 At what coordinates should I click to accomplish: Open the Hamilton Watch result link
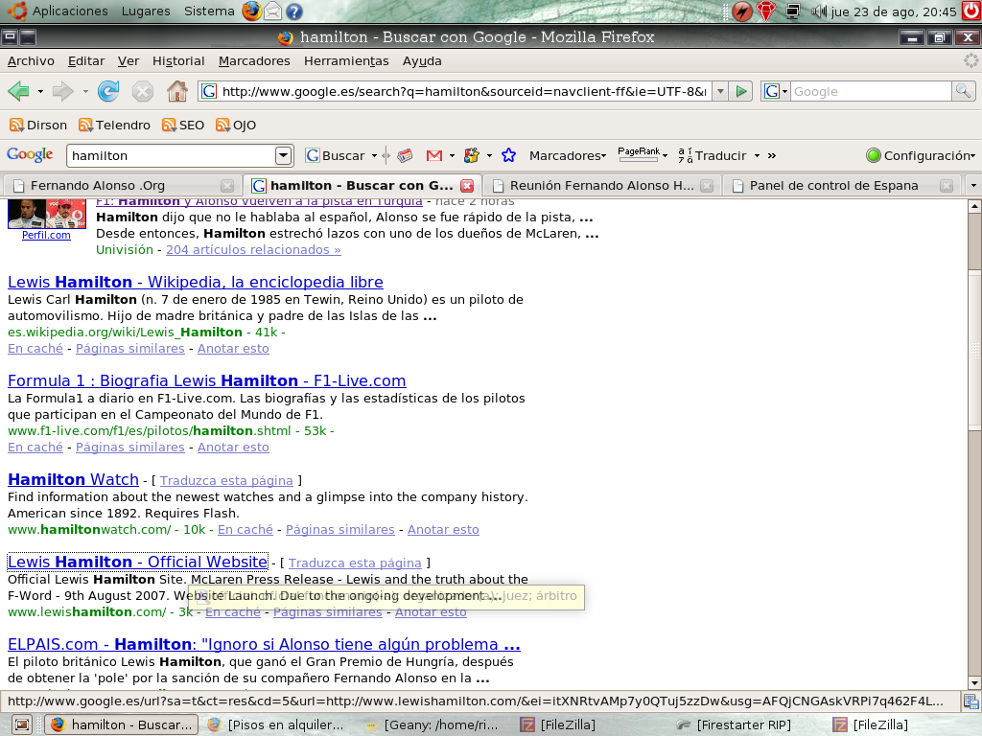click(x=73, y=479)
